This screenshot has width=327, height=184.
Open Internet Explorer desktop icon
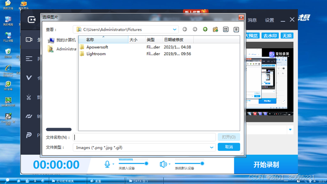pyautogui.click(x=8, y=71)
